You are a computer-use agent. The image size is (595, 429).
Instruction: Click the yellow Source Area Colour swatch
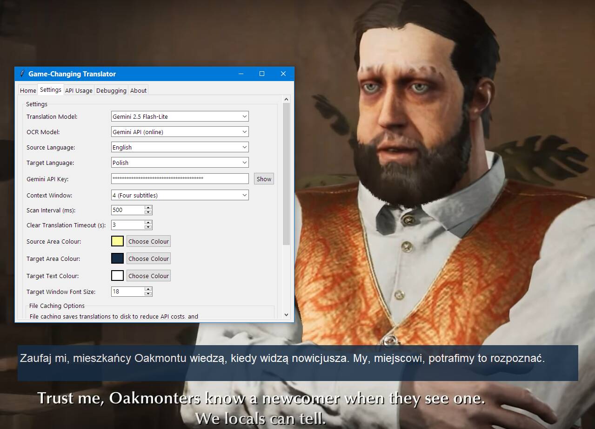[118, 241]
